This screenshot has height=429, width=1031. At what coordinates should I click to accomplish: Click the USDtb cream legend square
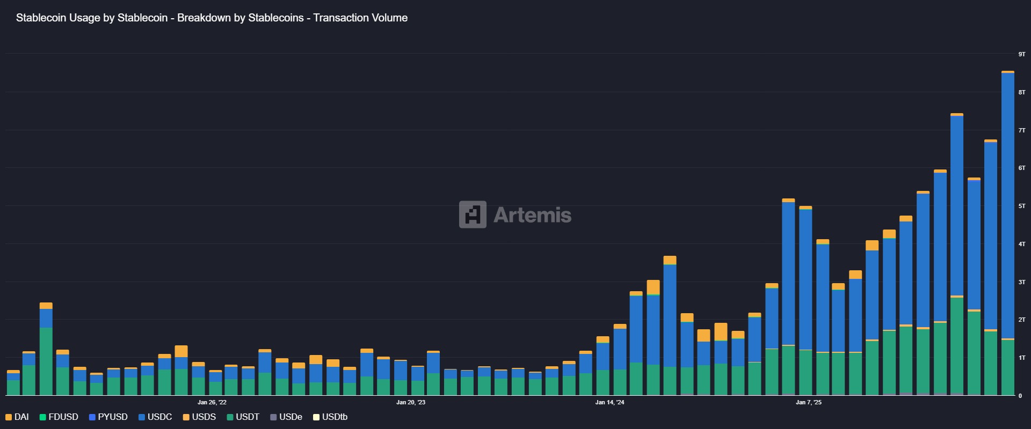point(316,417)
